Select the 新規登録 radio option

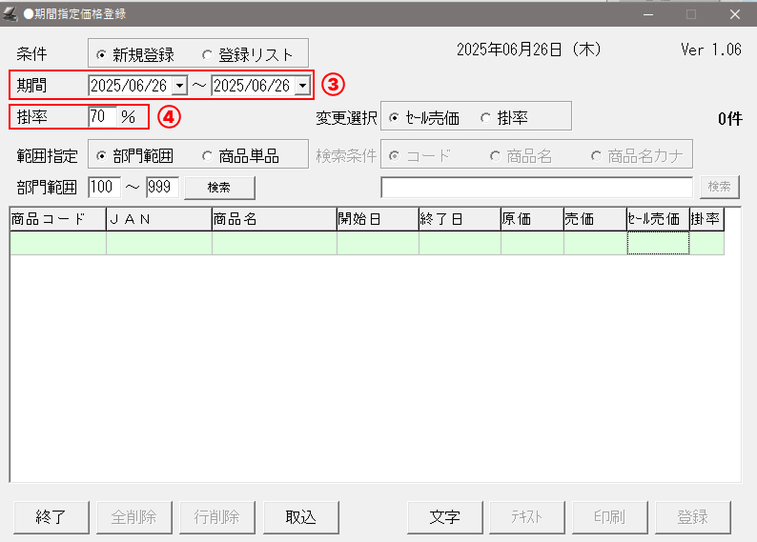click(x=102, y=54)
